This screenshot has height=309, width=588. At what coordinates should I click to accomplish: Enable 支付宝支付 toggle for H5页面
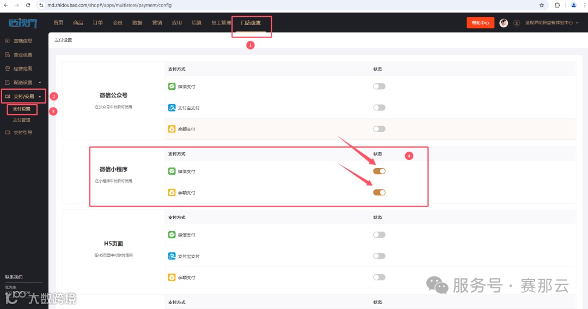pyautogui.click(x=379, y=256)
